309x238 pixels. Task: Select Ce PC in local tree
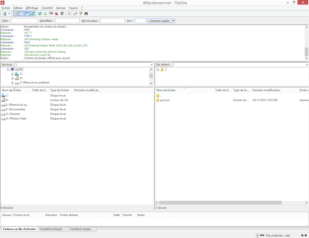pyautogui.click(x=19, y=69)
